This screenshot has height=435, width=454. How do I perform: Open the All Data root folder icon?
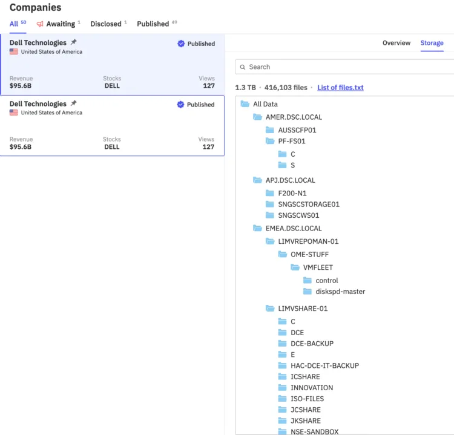click(x=245, y=104)
